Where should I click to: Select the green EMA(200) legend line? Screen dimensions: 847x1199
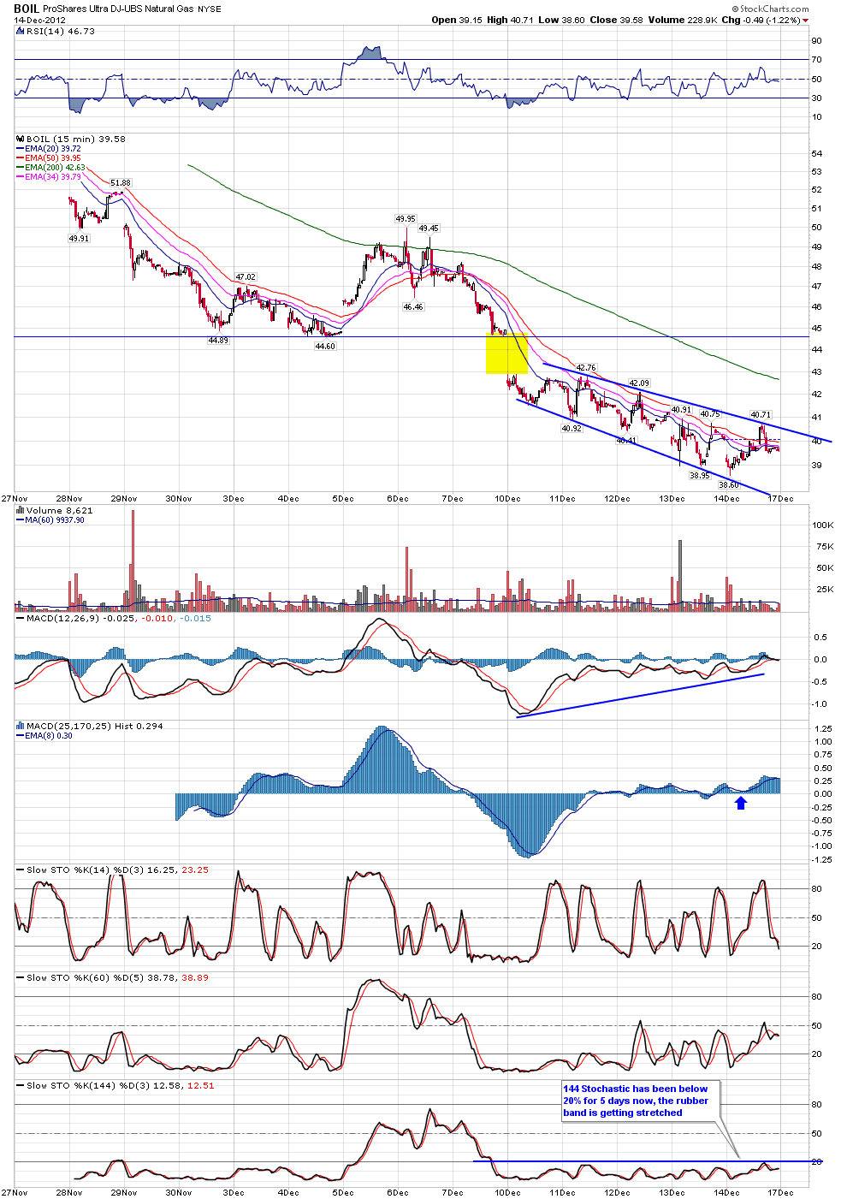tap(21, 168)
